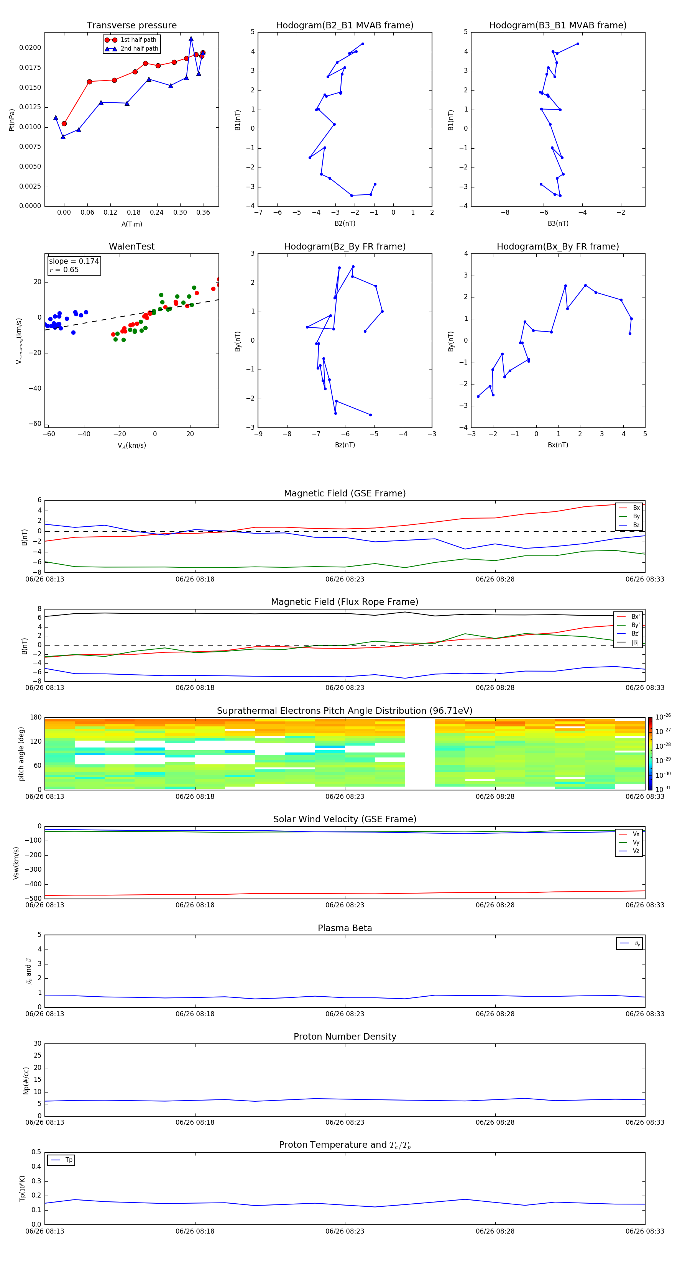Click the |B| legend entry in Flux Rope panel
This screenshot has width=690, height=1265.
[x=628, y=642]
